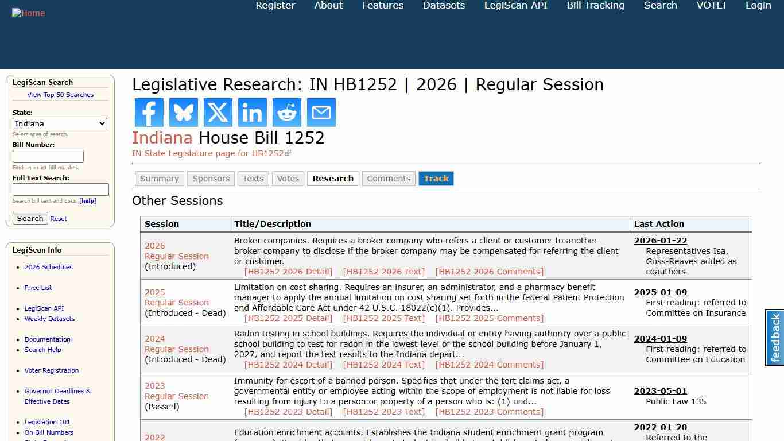View Top 50 Searches

click(60, 95)
